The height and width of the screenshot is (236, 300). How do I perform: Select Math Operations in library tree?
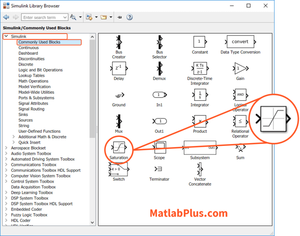pos(33,81)
